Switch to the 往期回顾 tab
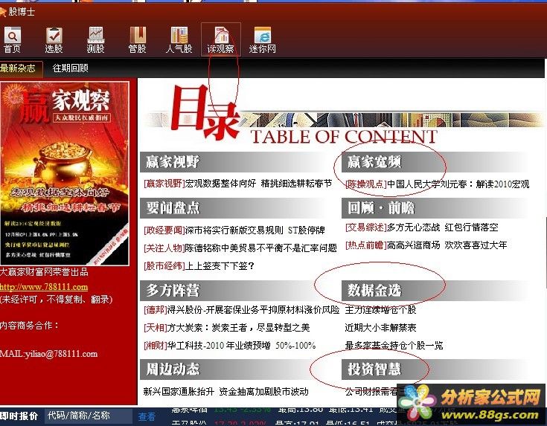This screenshot has height=426, width=547. click(x=71, y=68)
